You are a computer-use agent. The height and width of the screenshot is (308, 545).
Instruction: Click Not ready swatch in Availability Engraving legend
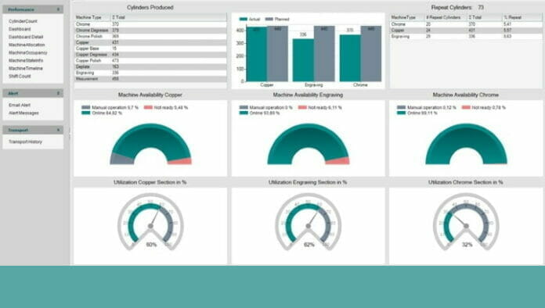coord(302,108)
